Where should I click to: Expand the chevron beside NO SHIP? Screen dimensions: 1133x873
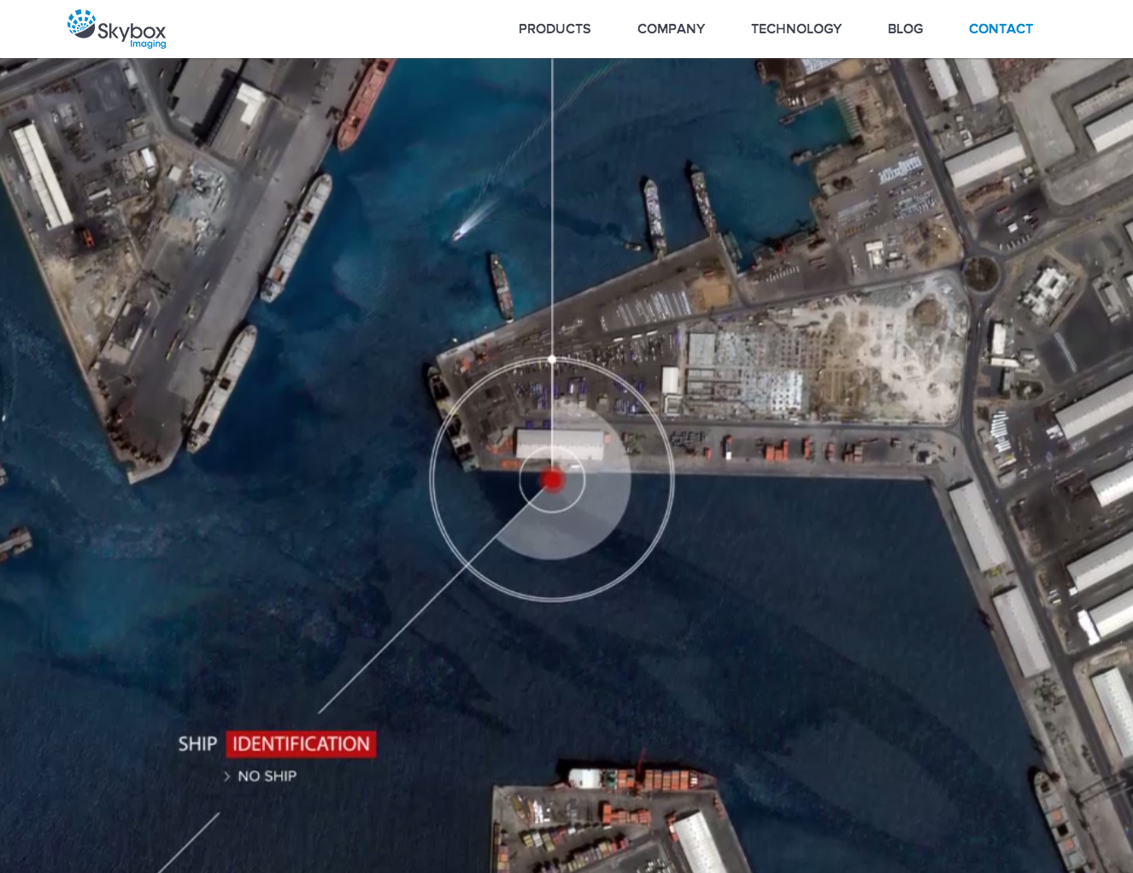(226, 776)
